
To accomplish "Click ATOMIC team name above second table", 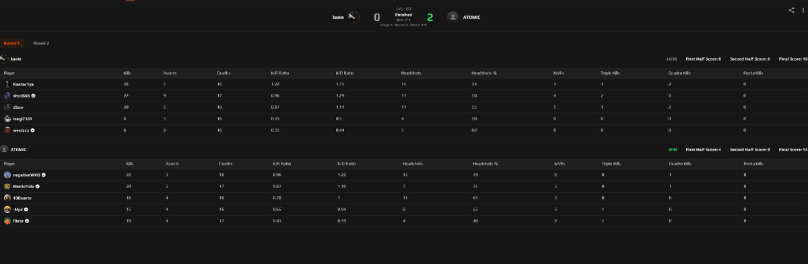I will (x=18, y=149).
